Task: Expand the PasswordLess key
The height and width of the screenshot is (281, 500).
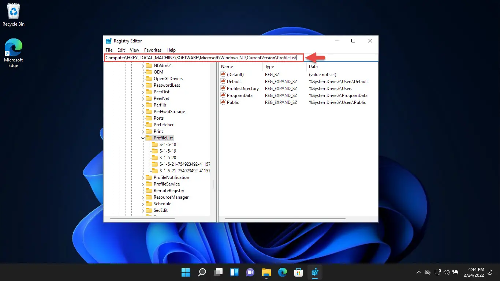Action: pyautogui.click(x=143, y=85)
